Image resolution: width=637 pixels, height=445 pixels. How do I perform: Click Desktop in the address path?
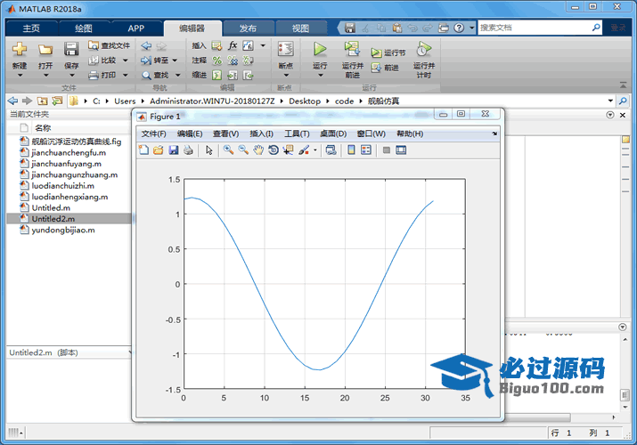tap(305, 101)
